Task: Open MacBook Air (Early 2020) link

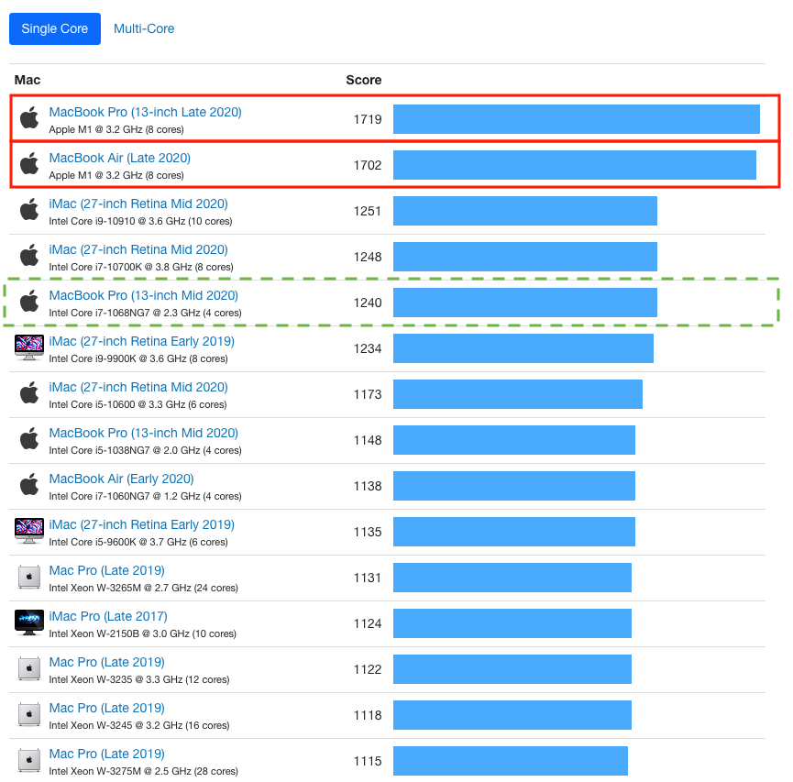Action: (121, 479)
